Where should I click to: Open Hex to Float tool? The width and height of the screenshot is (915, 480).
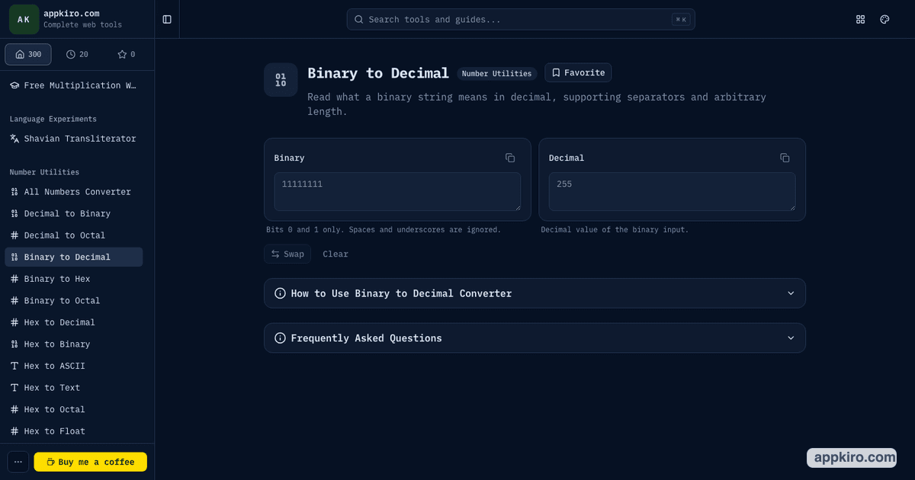pyautogui.click(x=74, y=430)
